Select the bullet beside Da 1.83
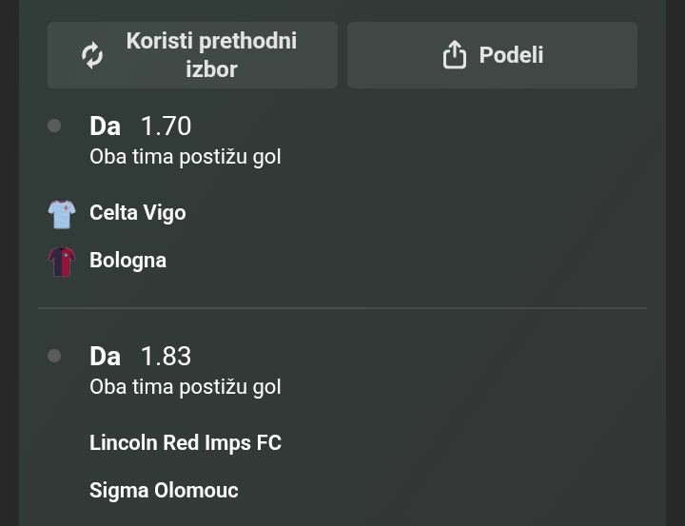 pos(54,356)
